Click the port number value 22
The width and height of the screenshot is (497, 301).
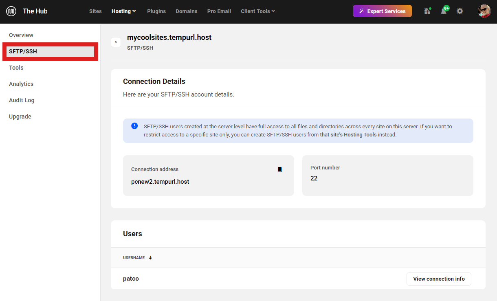[314, 178]
